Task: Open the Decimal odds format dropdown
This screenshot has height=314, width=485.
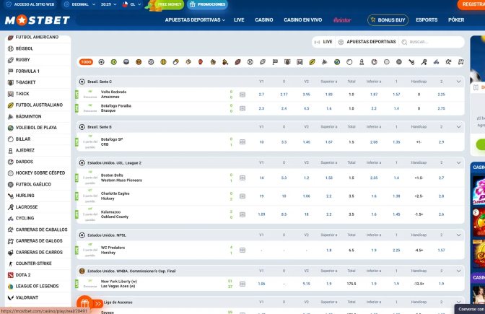Action: 80,4
